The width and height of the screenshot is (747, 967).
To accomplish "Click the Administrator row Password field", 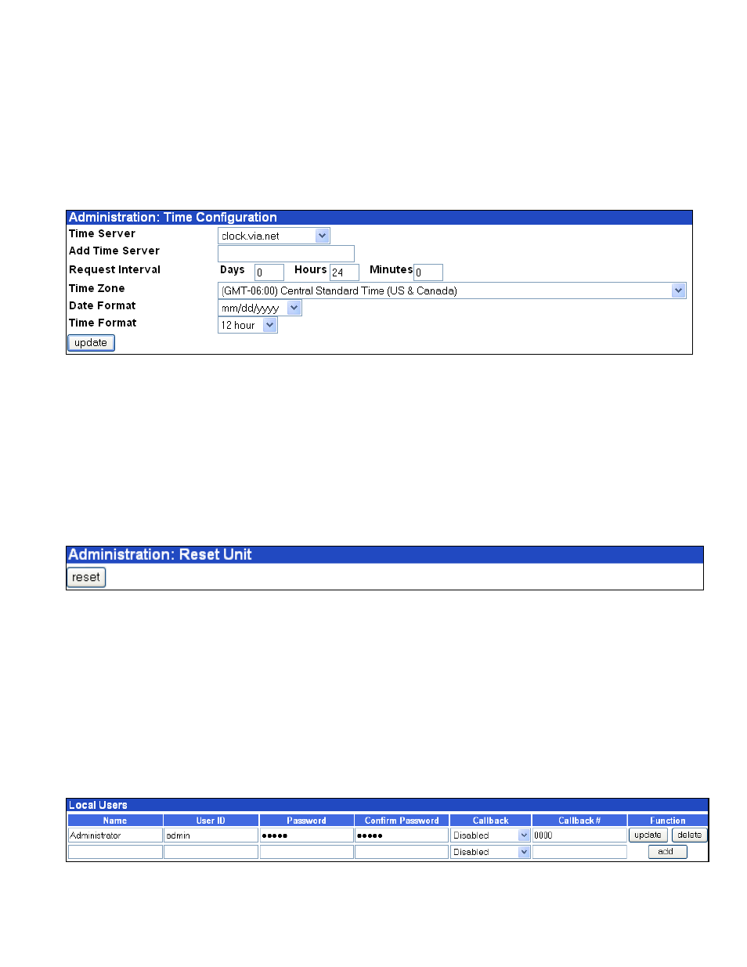I will point(306,835).
